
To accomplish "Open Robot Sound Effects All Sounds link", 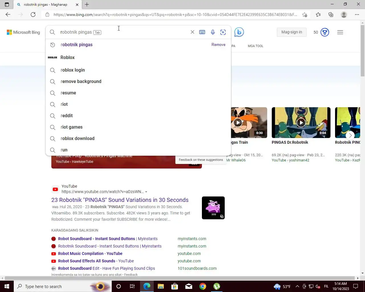I will click(96, 261).
